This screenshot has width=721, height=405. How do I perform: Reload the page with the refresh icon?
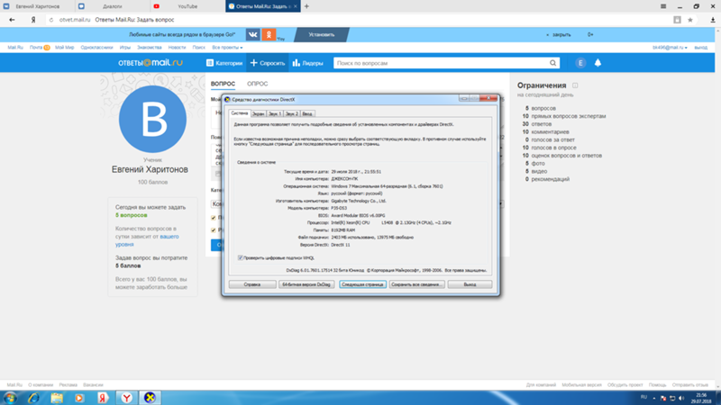coord(51,20)
